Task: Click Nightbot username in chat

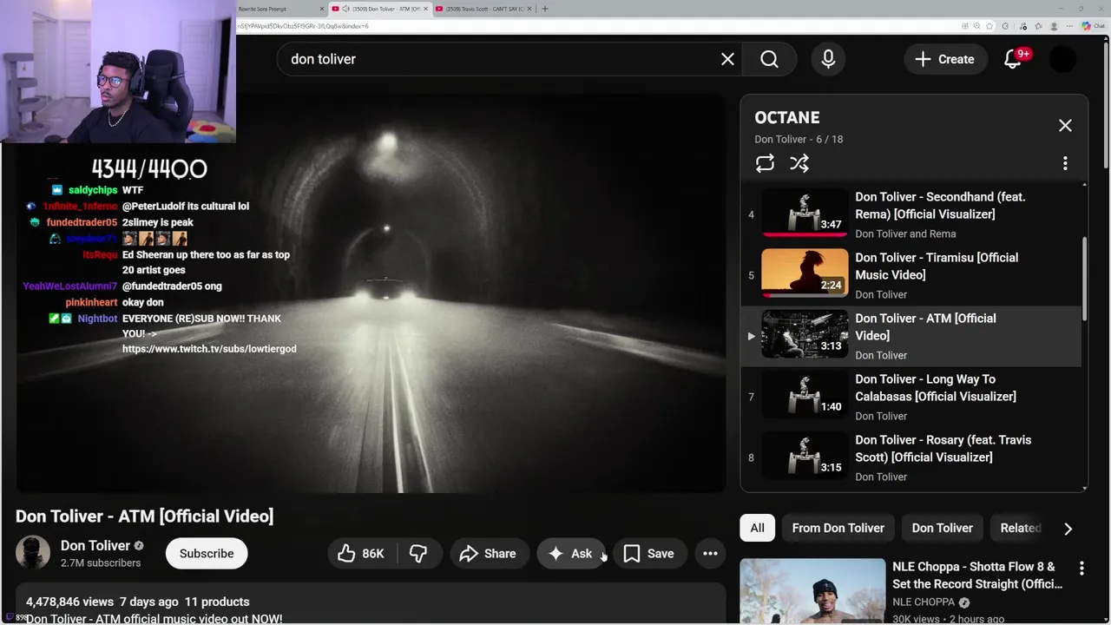Action: [97, 319]
